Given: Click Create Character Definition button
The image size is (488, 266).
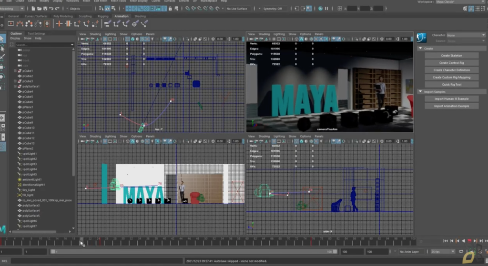Looking at the screenshot, I should coord(452,70).
